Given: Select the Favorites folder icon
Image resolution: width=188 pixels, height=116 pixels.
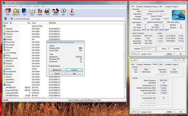Looking at the screenshot, I should coord(5,47).
